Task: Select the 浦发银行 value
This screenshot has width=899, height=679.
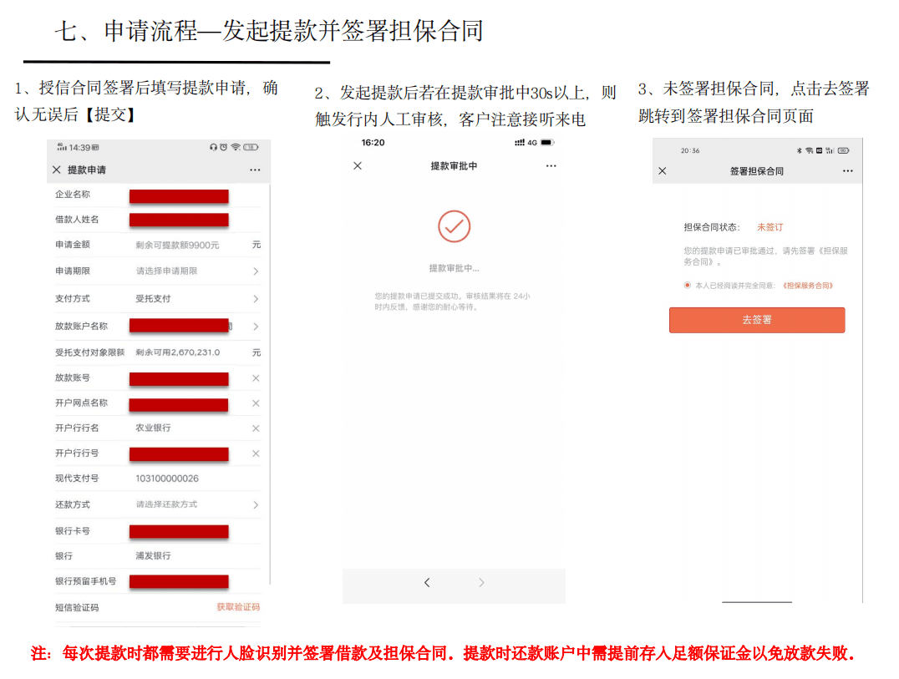Action: coord(153,555)
